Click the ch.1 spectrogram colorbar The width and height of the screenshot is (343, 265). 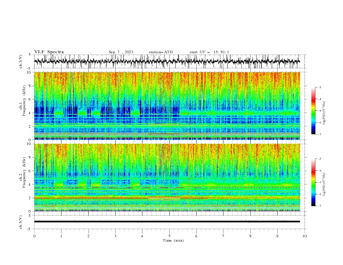point(313,111)
